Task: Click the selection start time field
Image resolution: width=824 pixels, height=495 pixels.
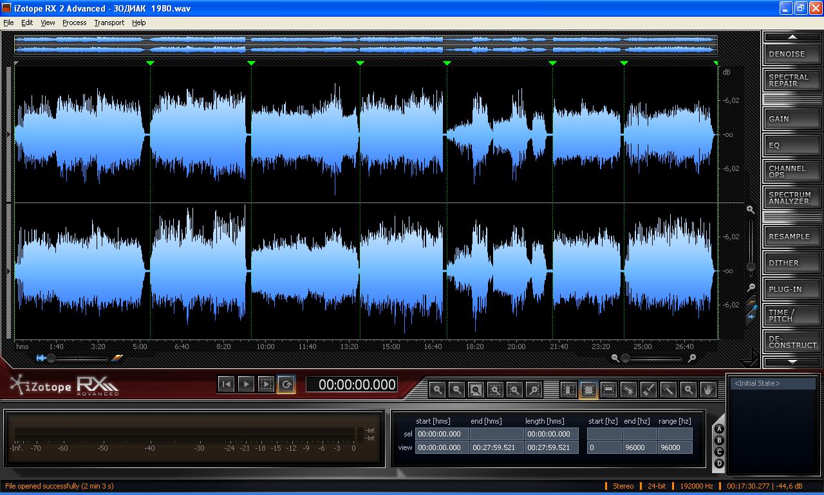Action: (x=442, y=434)
